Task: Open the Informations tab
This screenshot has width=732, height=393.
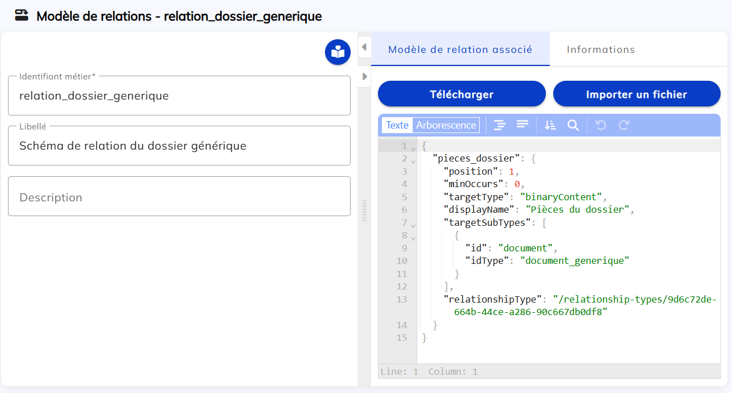Action: pyautogui.click(x=601, y=49)
